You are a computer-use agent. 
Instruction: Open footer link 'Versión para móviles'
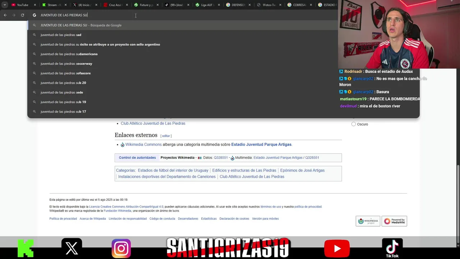point(265,219)
